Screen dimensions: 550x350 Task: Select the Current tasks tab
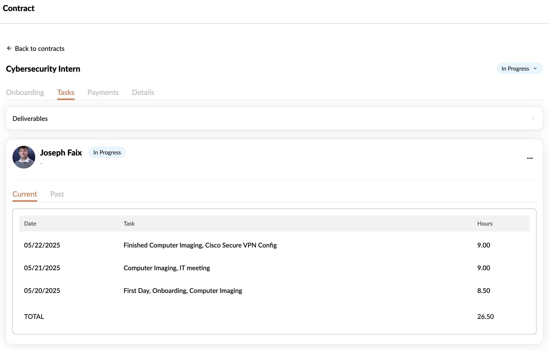[25, 194]
